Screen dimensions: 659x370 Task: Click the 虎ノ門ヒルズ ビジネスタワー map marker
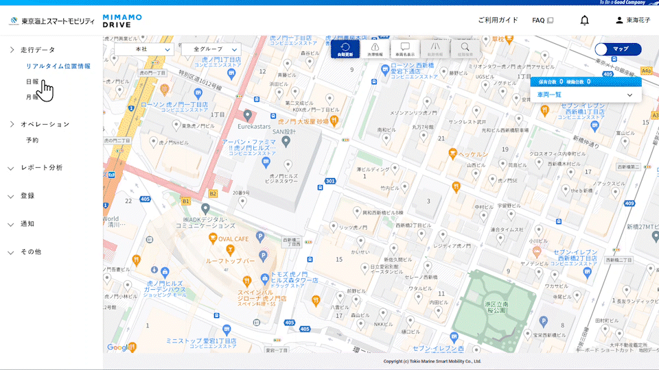pyautogui.click(x=288, y=165)
